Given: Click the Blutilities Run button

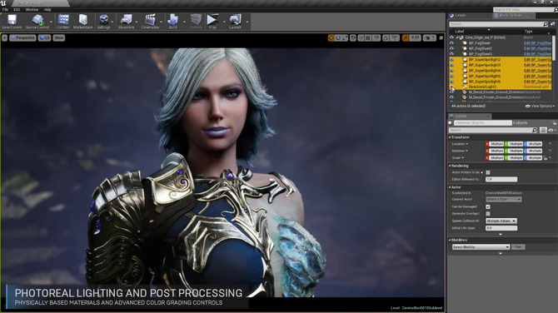Looking at the screenshot, I should click(x=518, y=247).
